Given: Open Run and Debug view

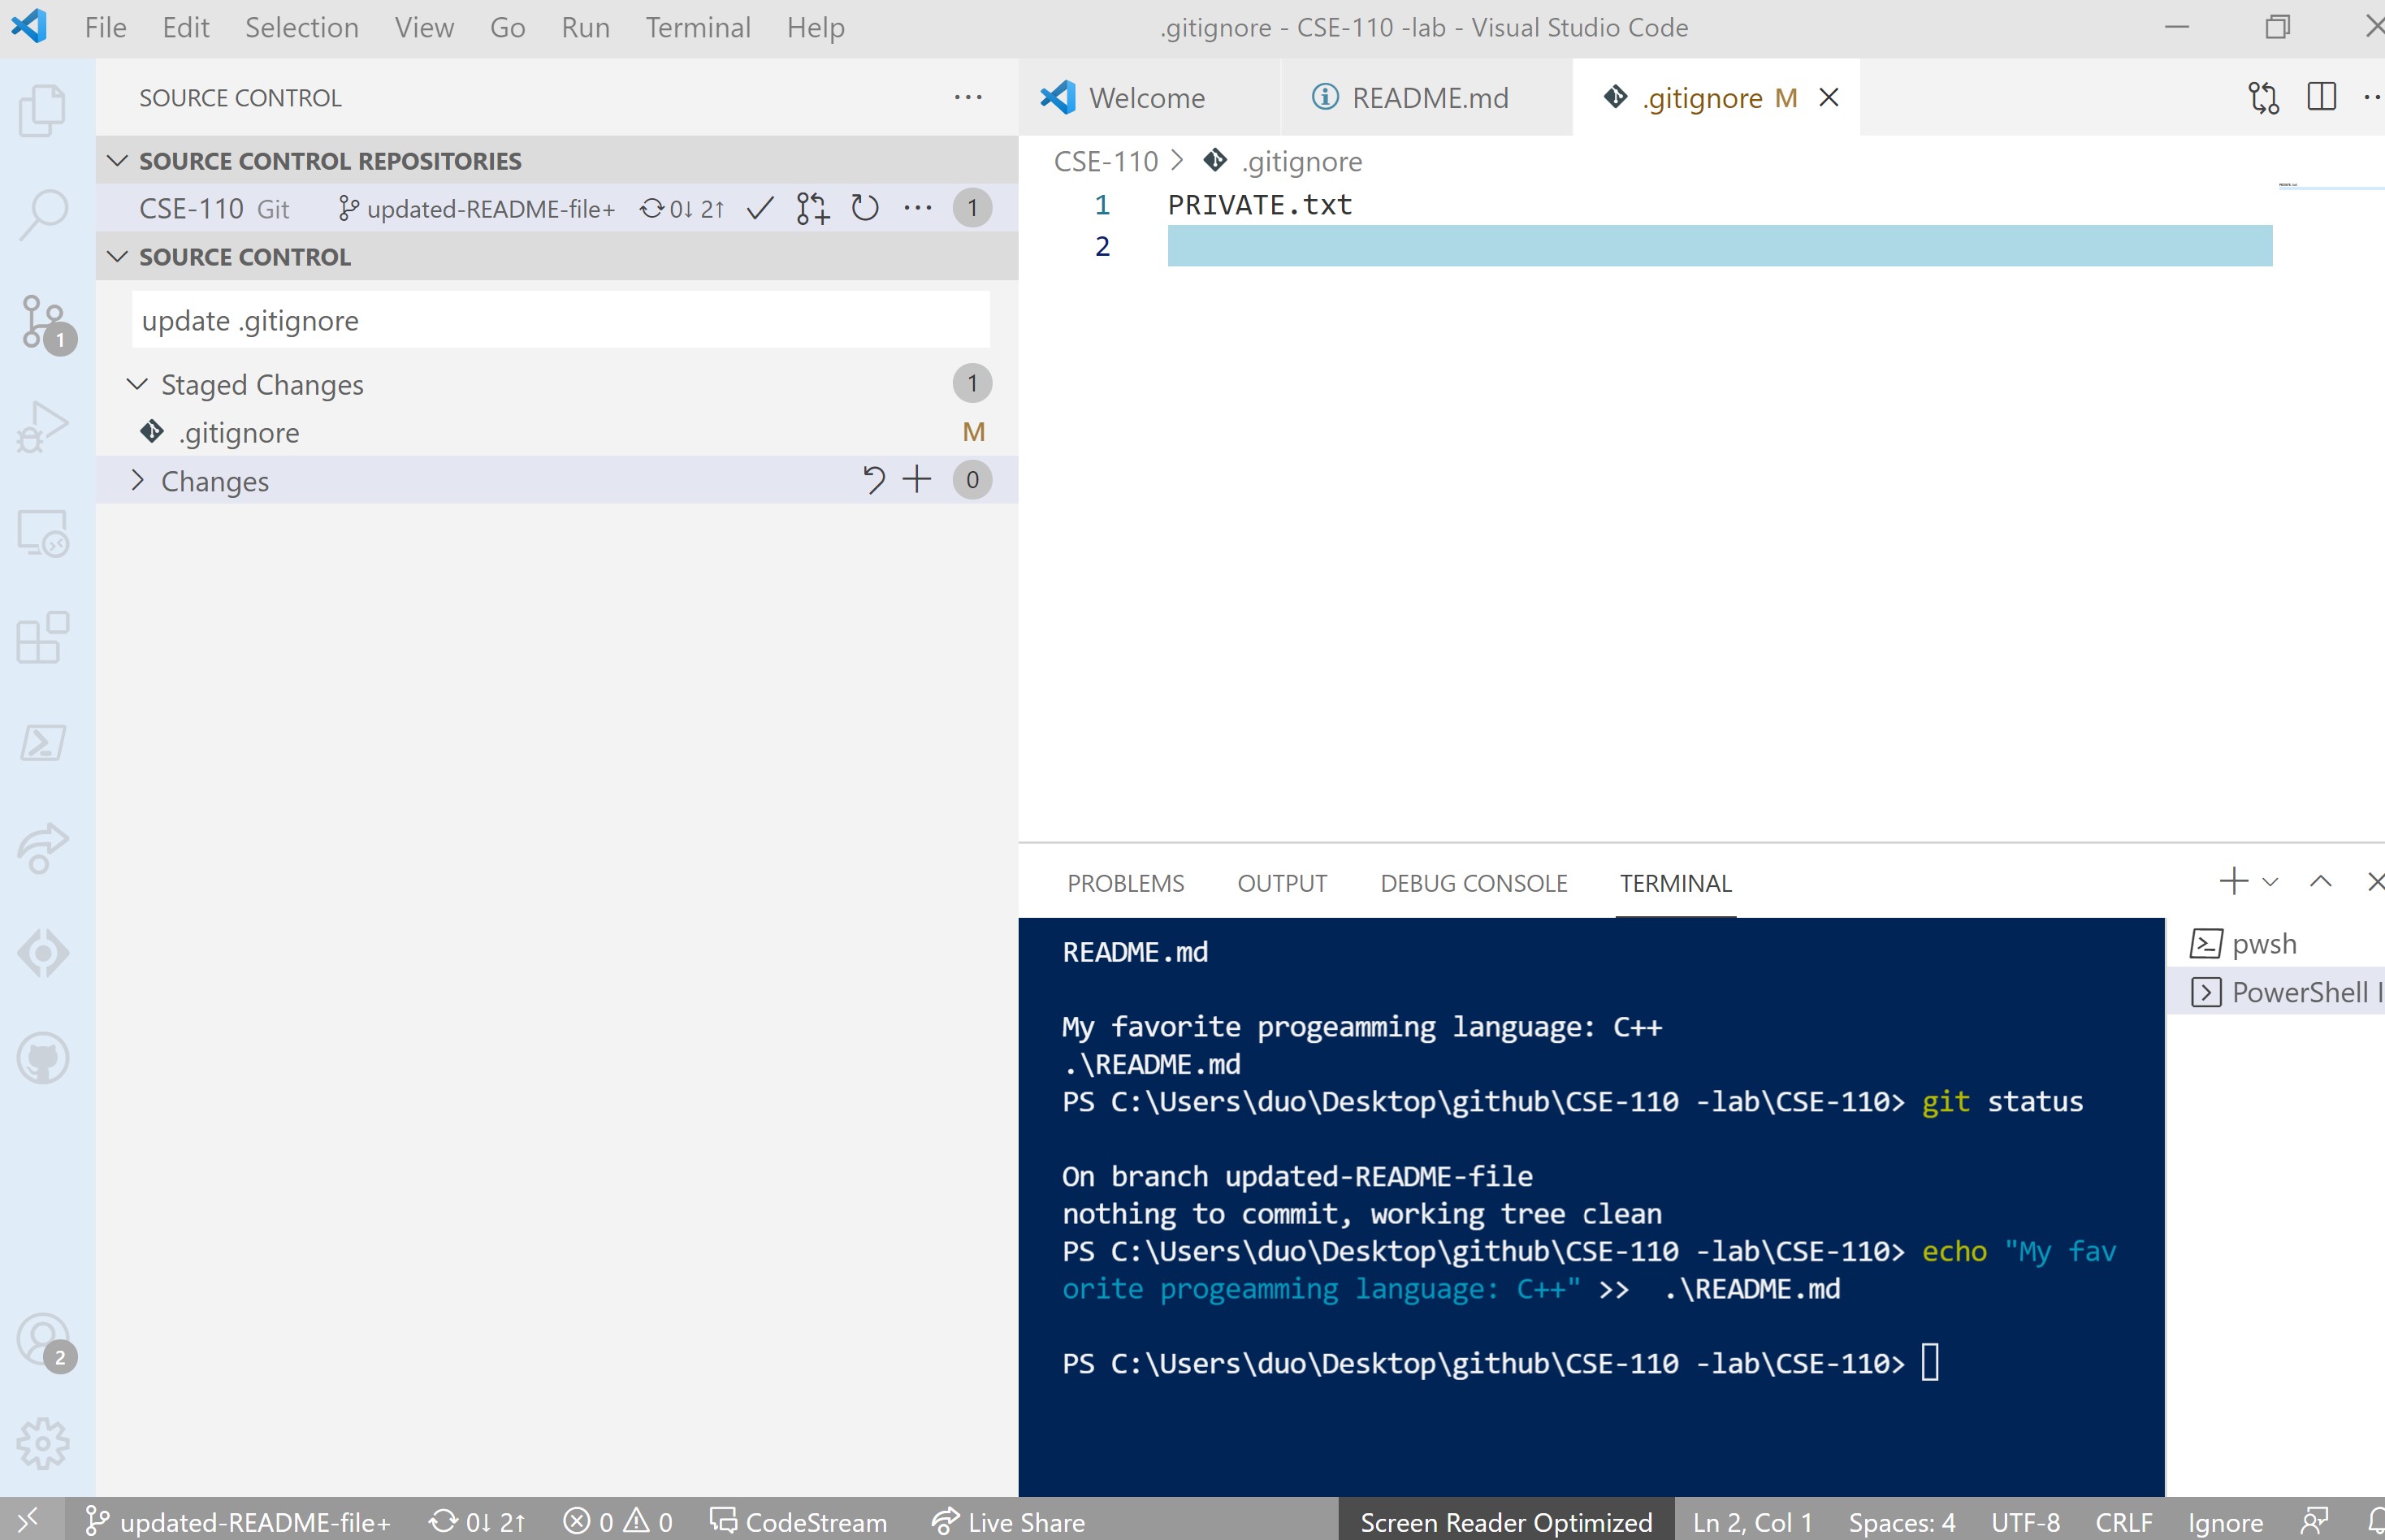Looking at the screenshot, I should [43, 427].
